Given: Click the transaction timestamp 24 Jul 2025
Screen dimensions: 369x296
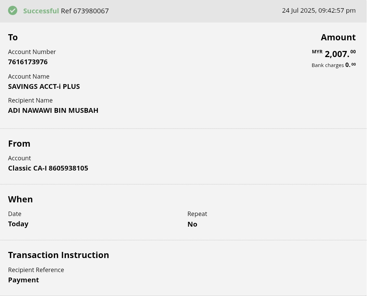Looking at the screenshot, I should [x=318, y=11].
